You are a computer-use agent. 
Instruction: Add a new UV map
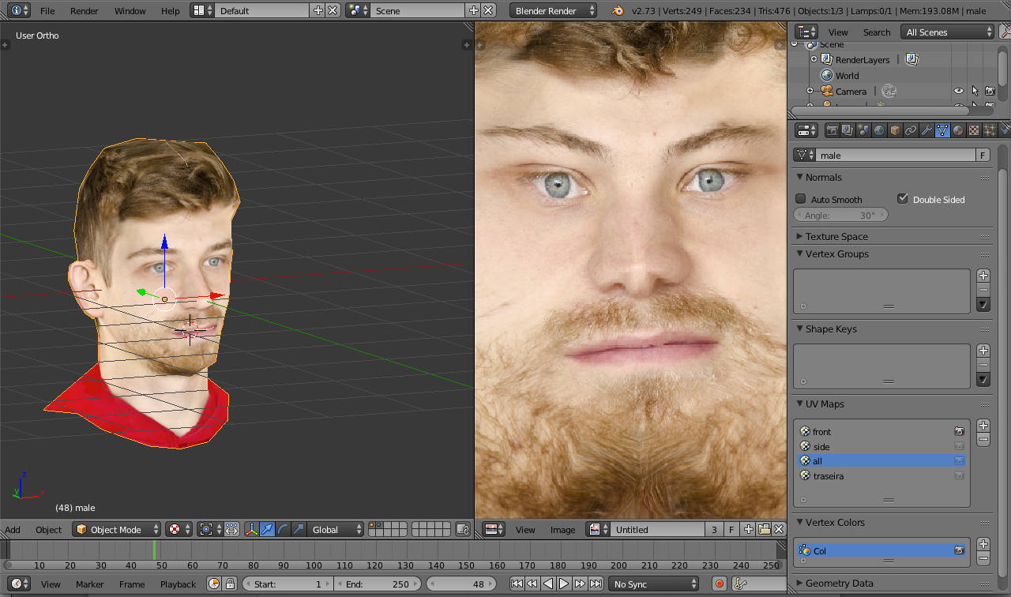tap(983, 426)
